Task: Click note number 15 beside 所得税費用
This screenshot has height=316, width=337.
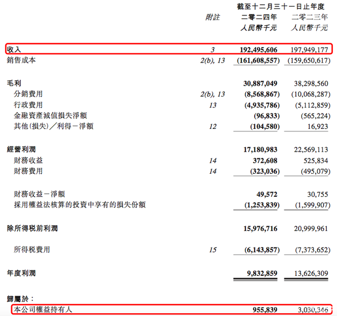Action: point(213,250)
